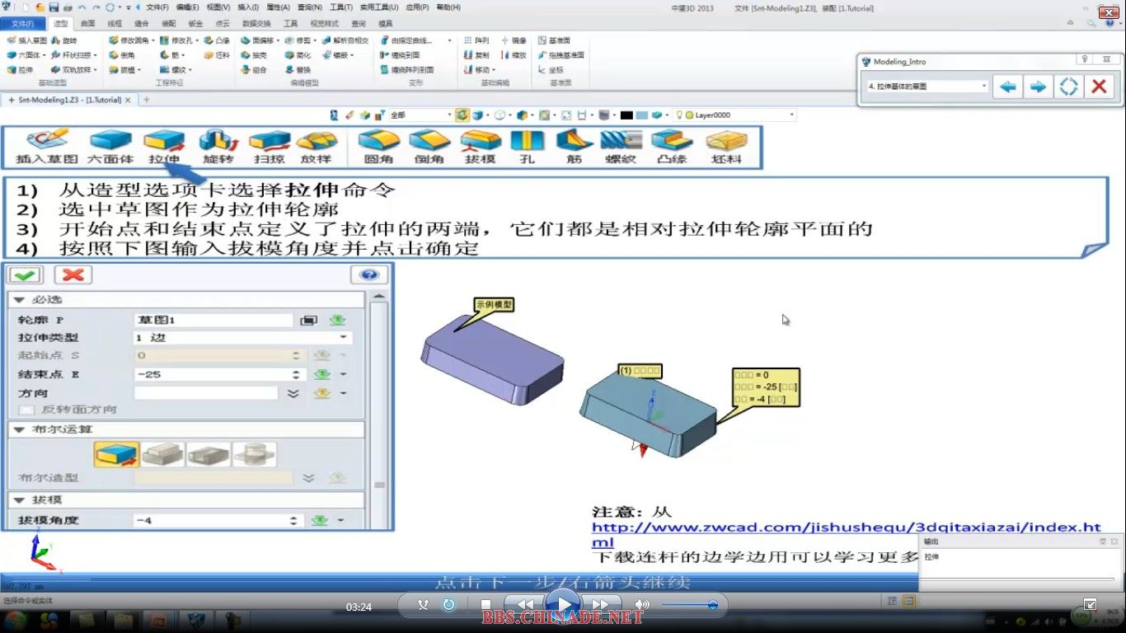Open the 编辑(E) menu

coord(187,7)
